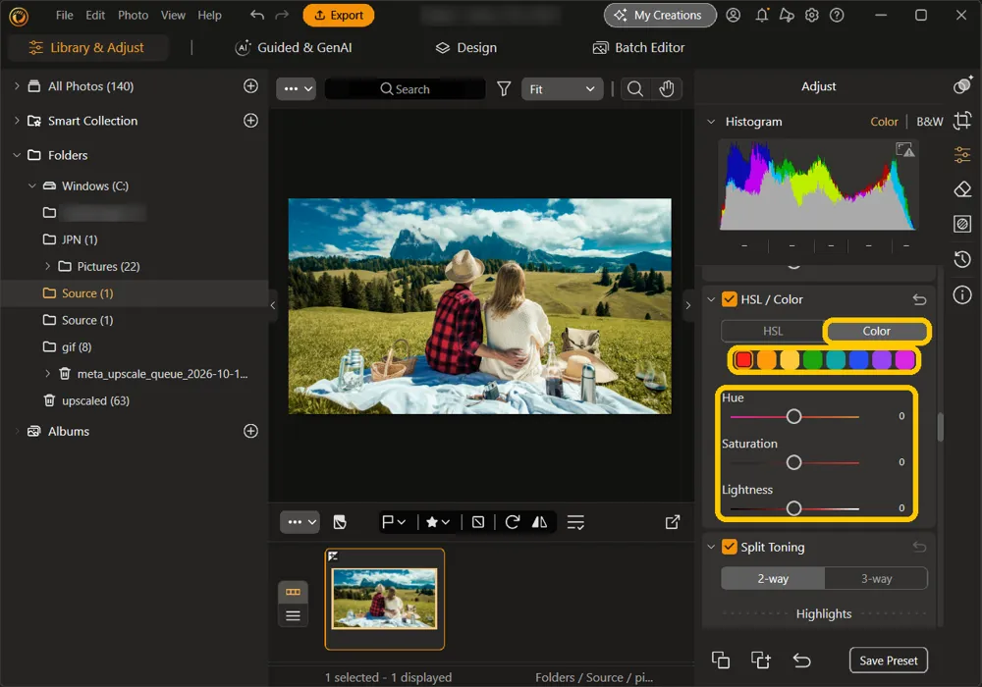Viewport: 982px width, 687px height.
Task: Copy adjustments with copy icon
Action: [721, 661]
